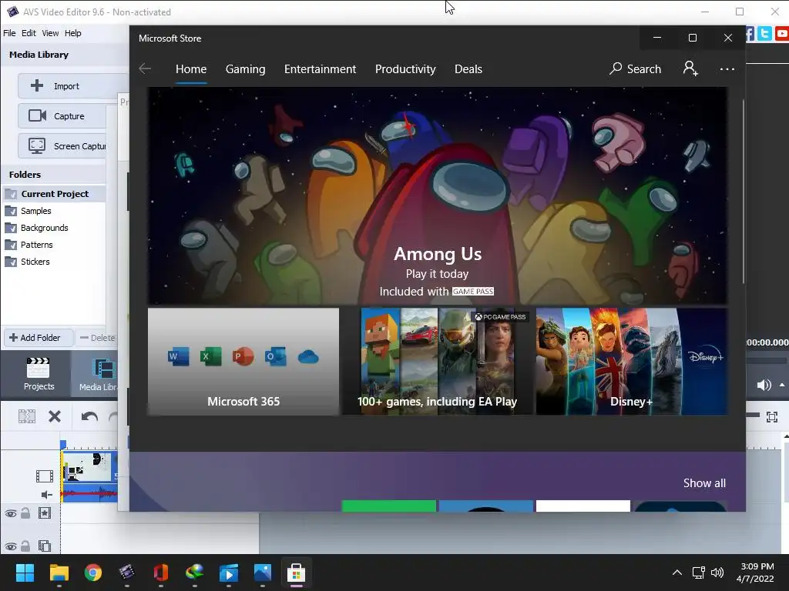
Task: Click the timeline delete X icon
Action: click(55, 416)
